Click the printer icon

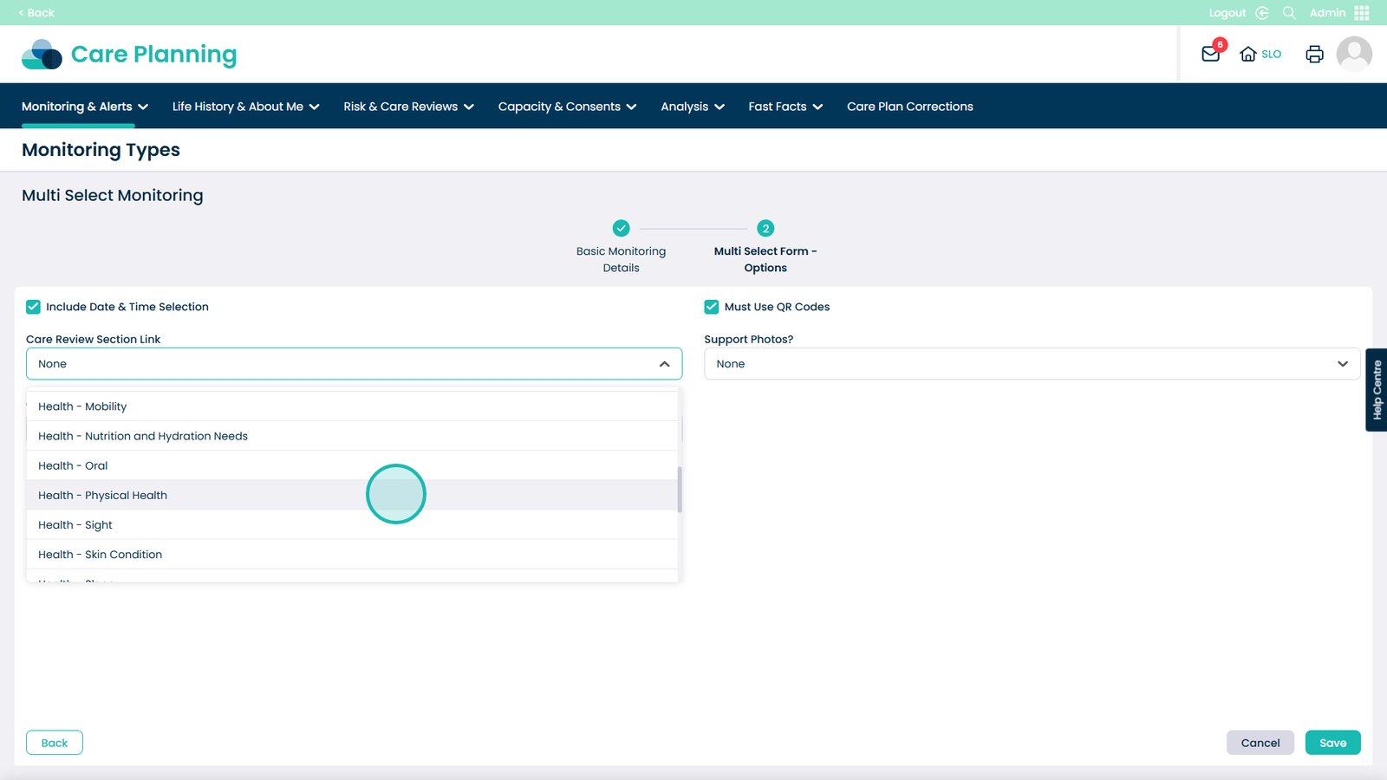[1314, 54]
